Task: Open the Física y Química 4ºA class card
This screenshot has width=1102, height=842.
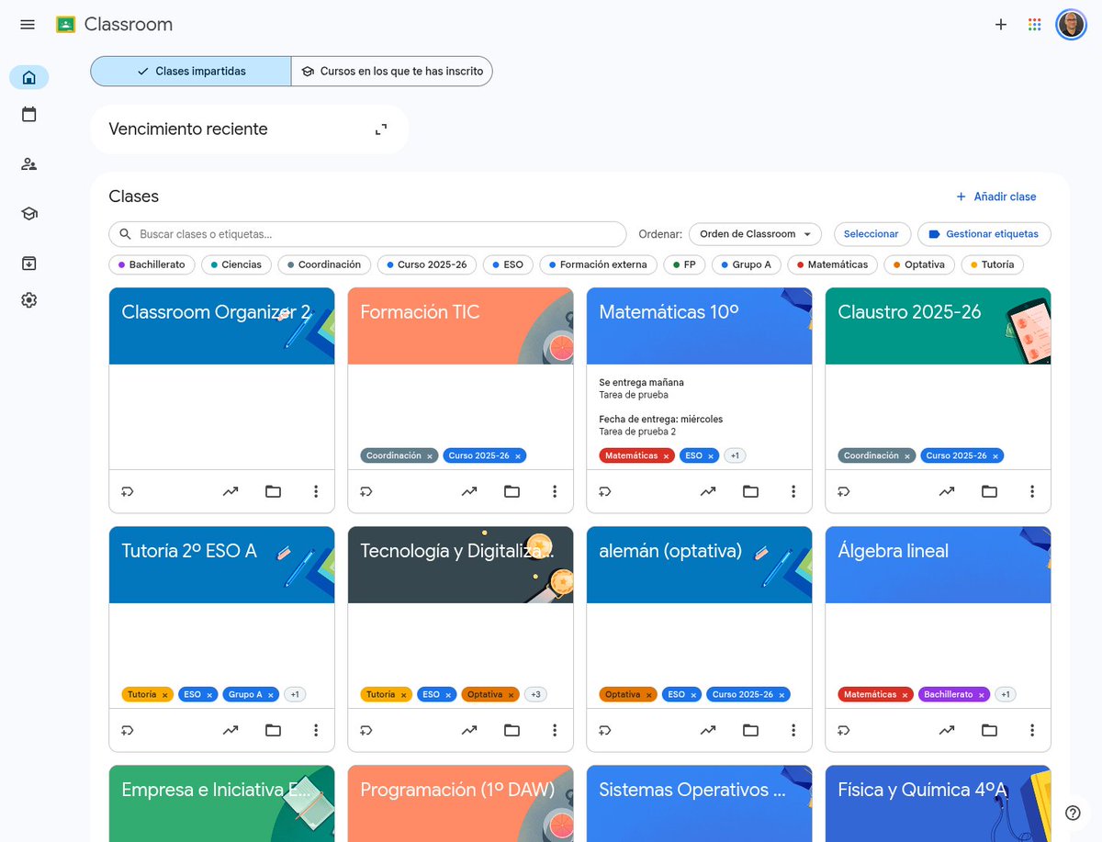Action: (x=938, y=803)
